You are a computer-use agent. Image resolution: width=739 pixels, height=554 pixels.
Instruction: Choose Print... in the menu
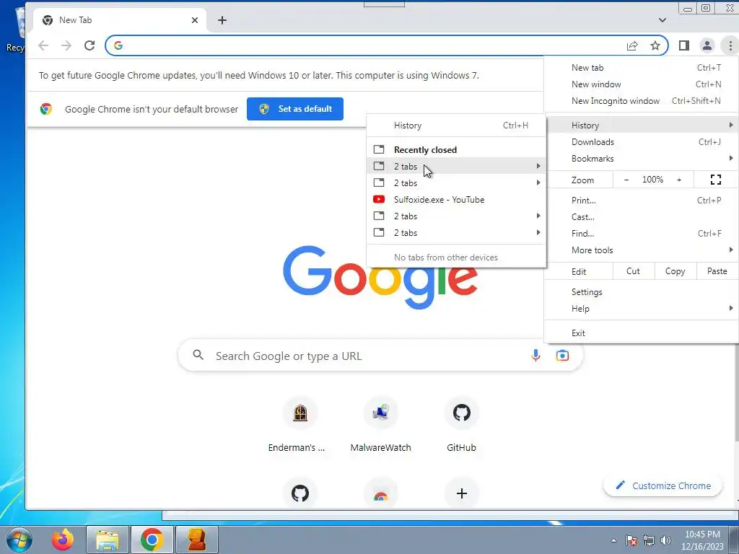coord(641,201)
